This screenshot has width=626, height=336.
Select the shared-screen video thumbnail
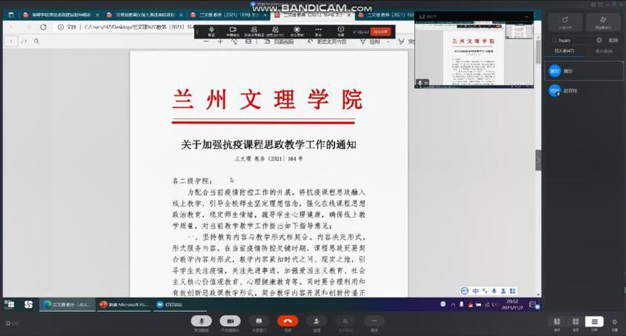(x=474, y=49)
